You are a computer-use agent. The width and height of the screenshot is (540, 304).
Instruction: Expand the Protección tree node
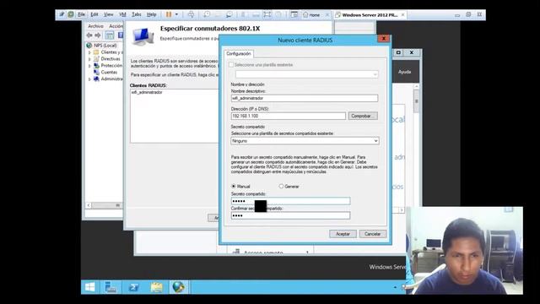pyautogui.click(x=89, y=66)
